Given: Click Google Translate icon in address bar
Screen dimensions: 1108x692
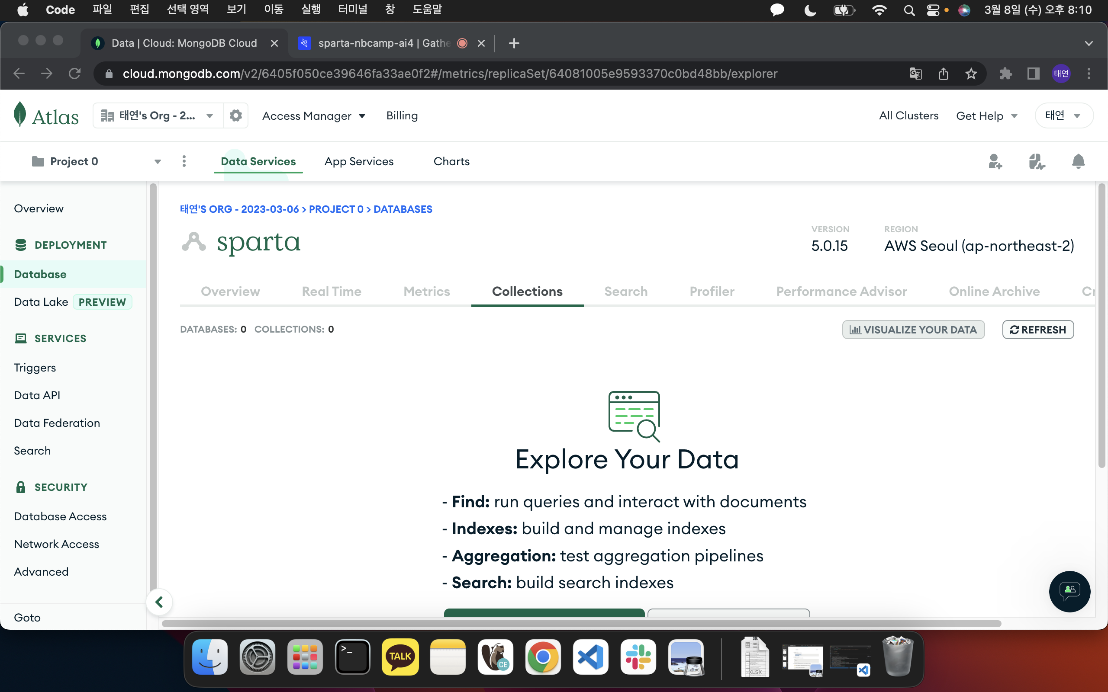Looking at the screenshot, I should [x=915, y=74].
